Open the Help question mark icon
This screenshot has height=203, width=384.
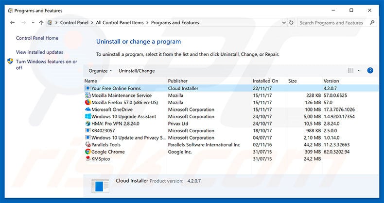(370, 71)
